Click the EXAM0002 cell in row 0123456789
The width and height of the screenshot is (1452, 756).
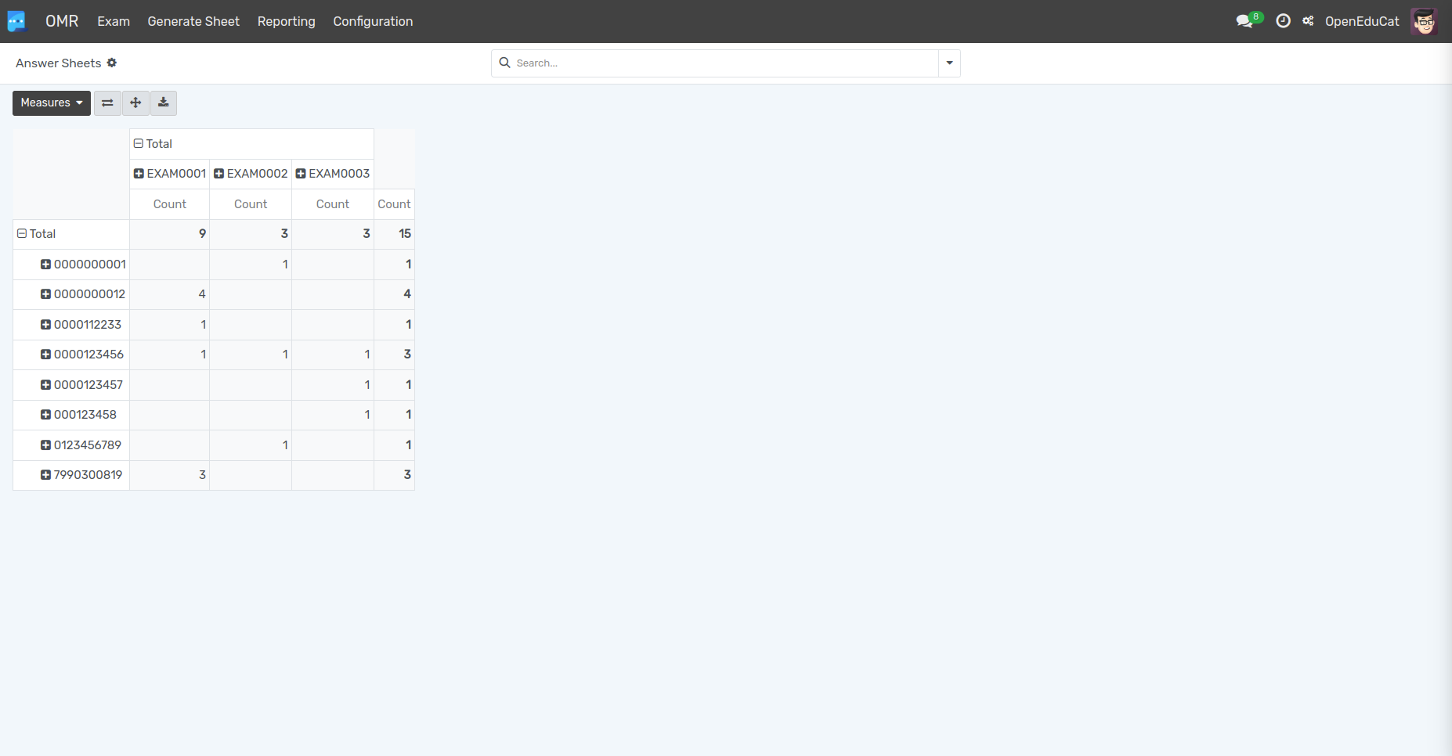pyautogui.click(x=251, y=445)
